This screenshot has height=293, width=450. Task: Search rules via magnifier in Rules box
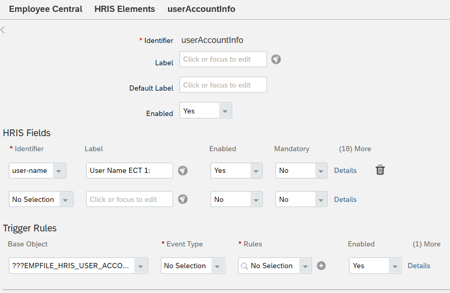pos(244,266)
